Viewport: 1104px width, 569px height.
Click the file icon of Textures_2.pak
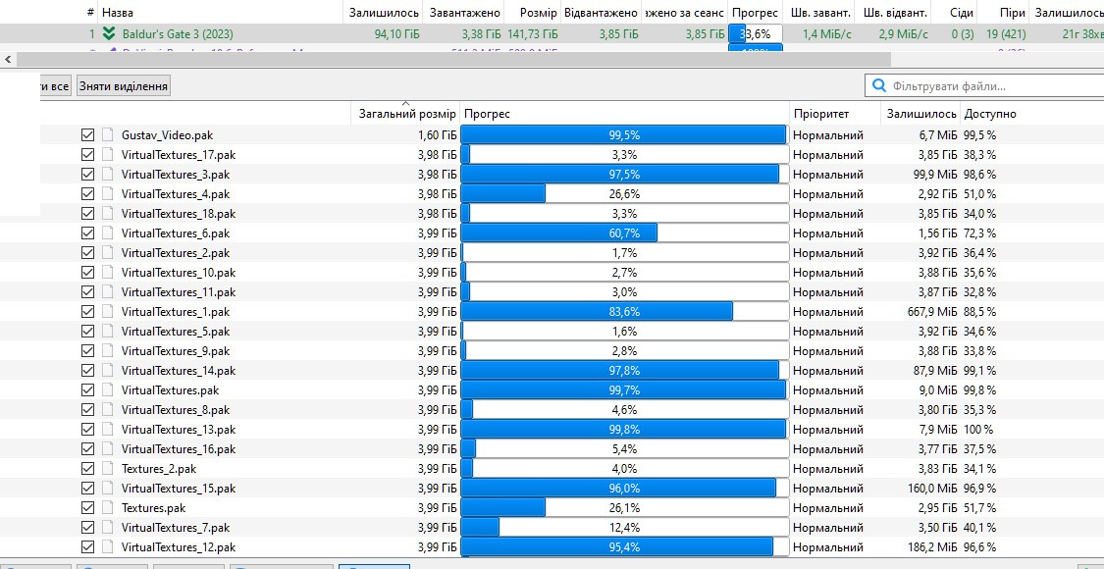pos(108,469)
